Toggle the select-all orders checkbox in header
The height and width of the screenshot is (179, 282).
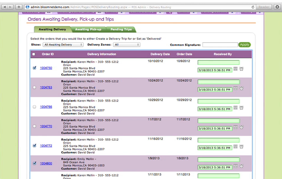point(34,54)
